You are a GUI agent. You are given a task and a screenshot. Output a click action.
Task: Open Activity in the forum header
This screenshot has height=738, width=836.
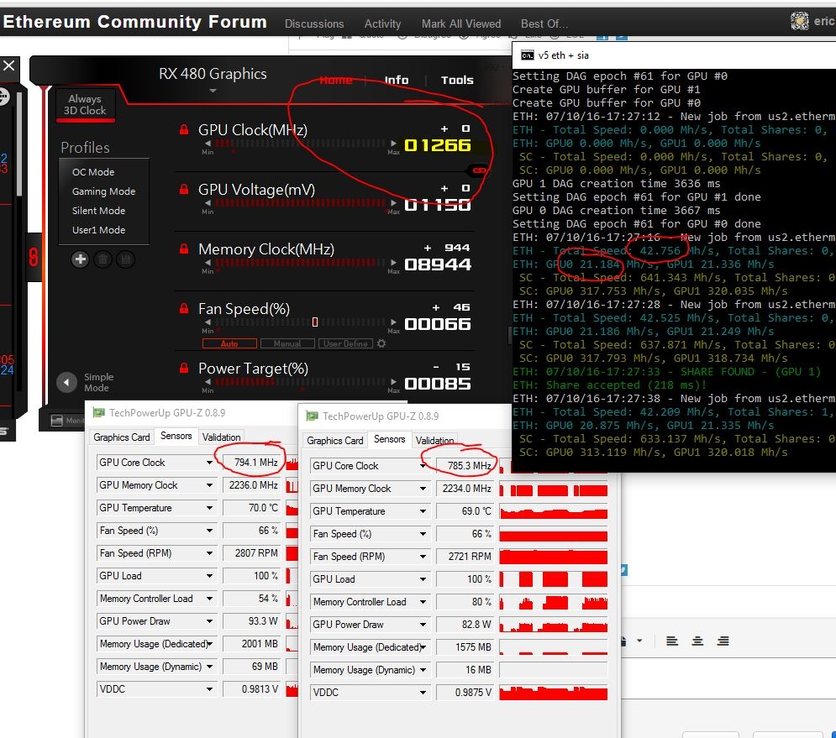pos(382,24)
